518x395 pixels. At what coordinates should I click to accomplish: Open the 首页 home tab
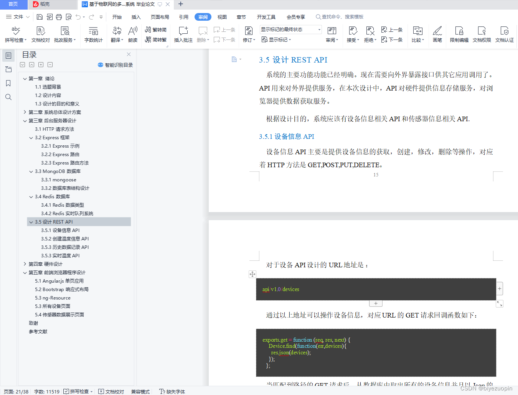click(x=13, y=4)
